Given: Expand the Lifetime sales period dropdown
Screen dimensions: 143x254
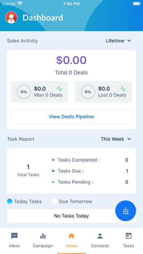Looking at the screenshot, I should (x=118, y=41).
